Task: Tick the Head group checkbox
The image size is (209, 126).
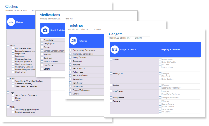Action: coord(8,46)
